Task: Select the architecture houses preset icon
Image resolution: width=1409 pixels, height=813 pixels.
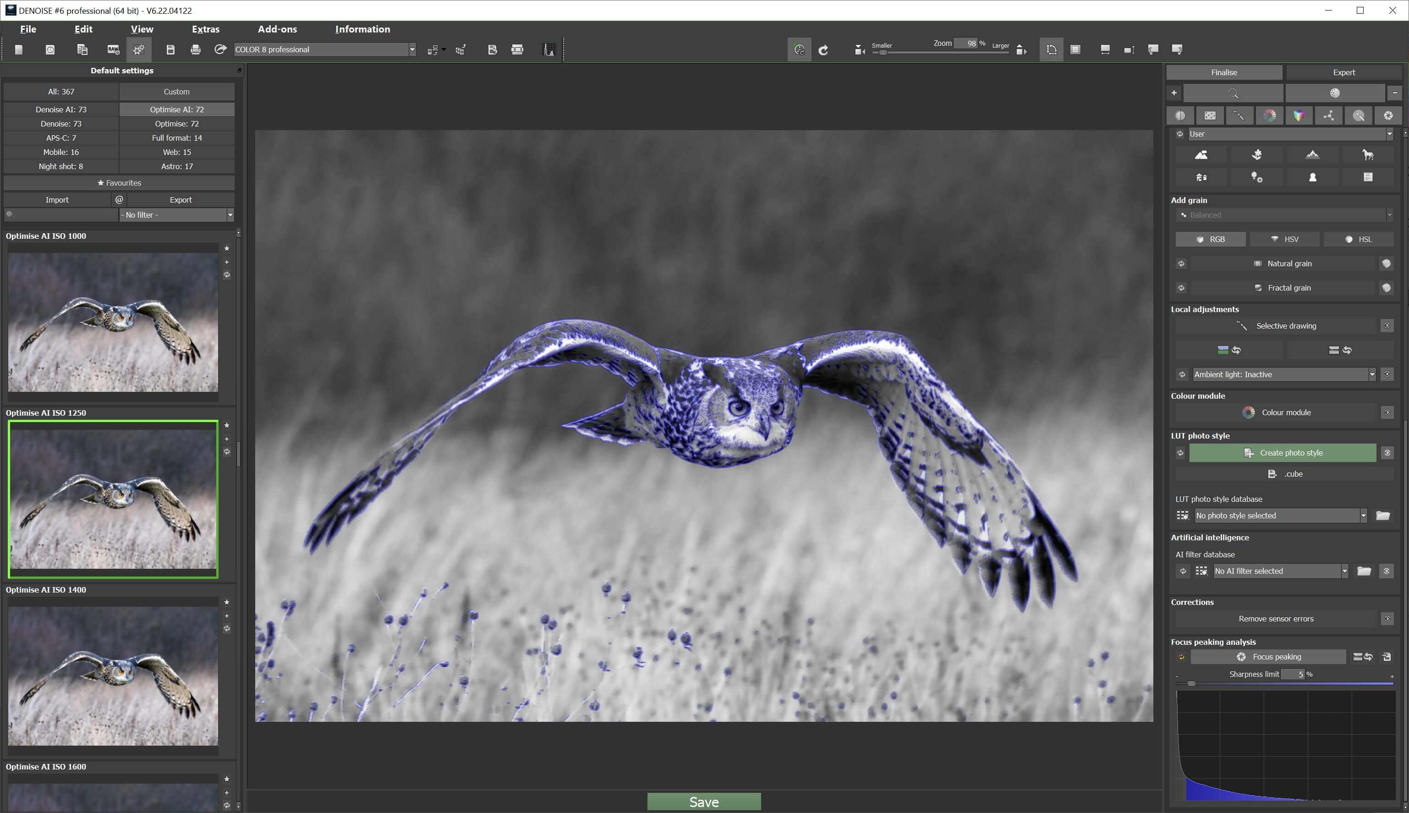Action: coord(1201,177)
